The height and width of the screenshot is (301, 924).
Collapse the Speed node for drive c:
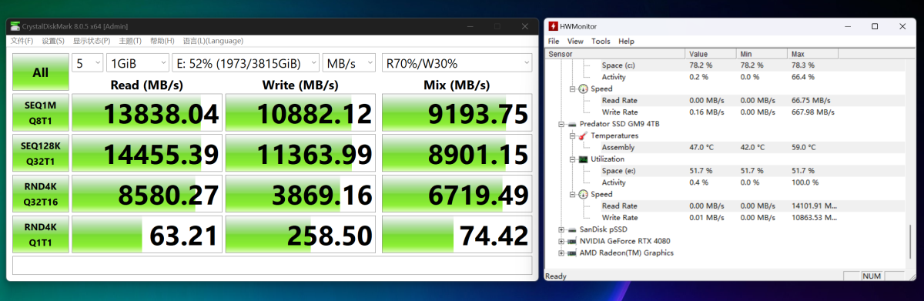[x=572, y=89]
